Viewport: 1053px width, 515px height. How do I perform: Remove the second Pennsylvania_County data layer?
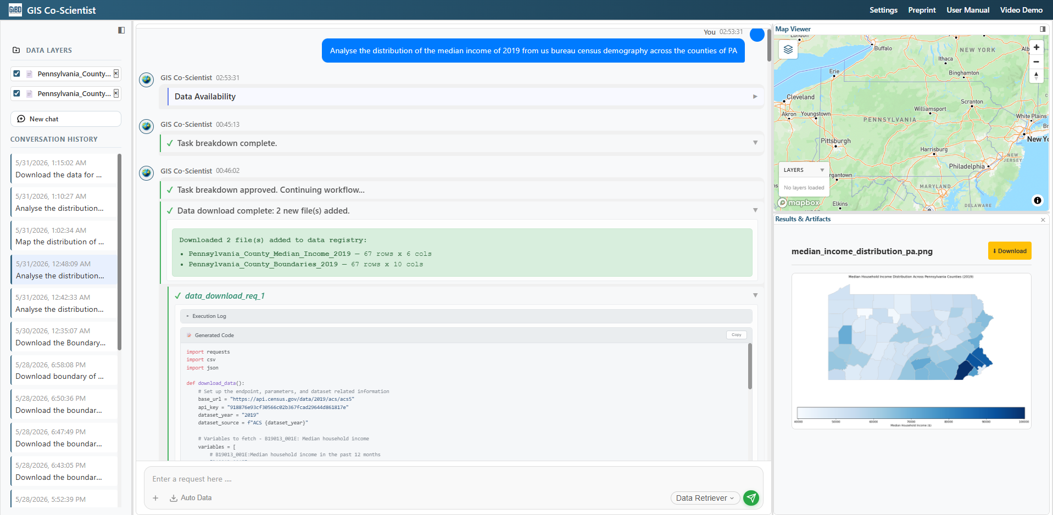pyautogui.click(x=116, y=93)
